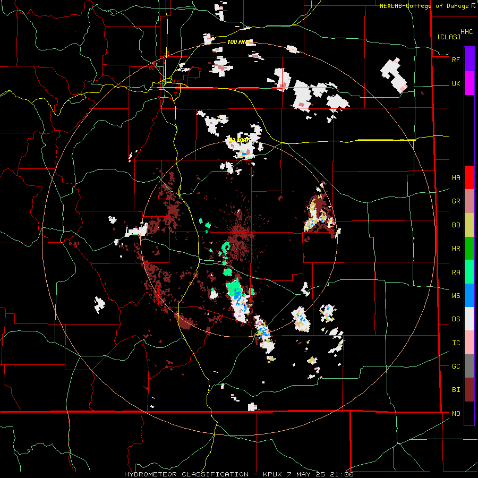Viewport: 478px width, 478px height.
Task: Select the GC legend label
Action: coord(456,366)
